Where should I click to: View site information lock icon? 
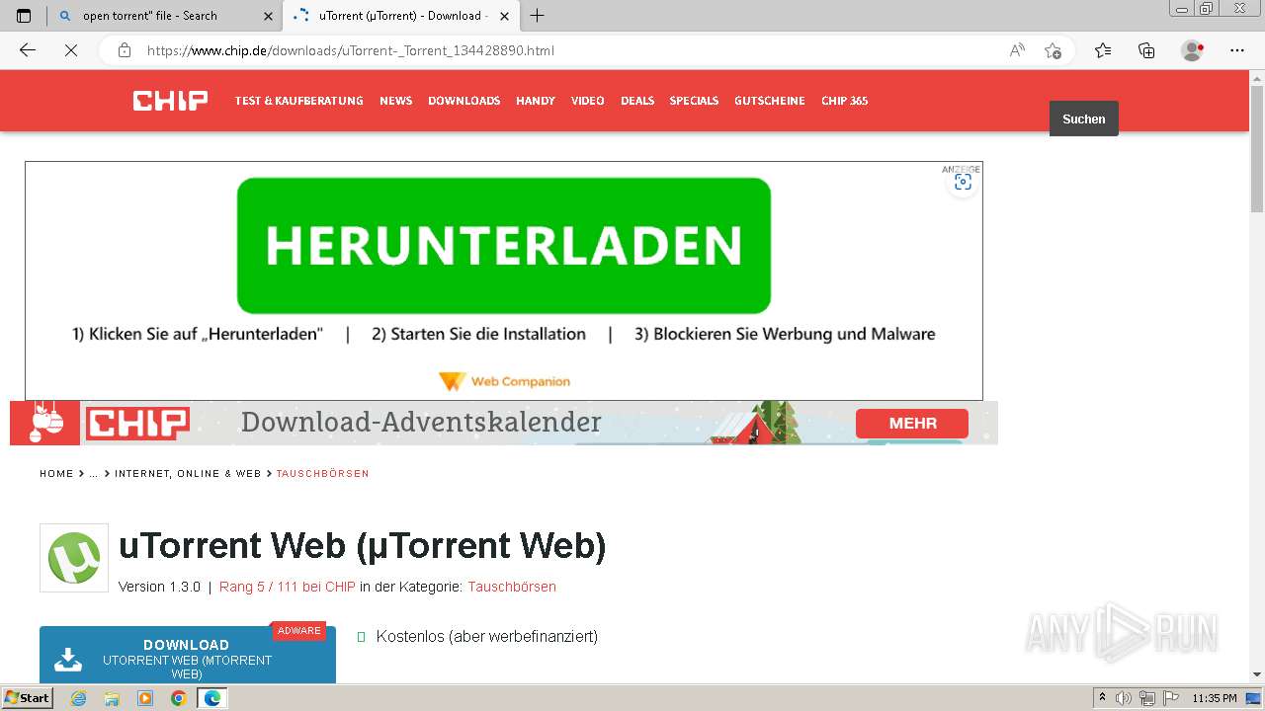[124, 50]
